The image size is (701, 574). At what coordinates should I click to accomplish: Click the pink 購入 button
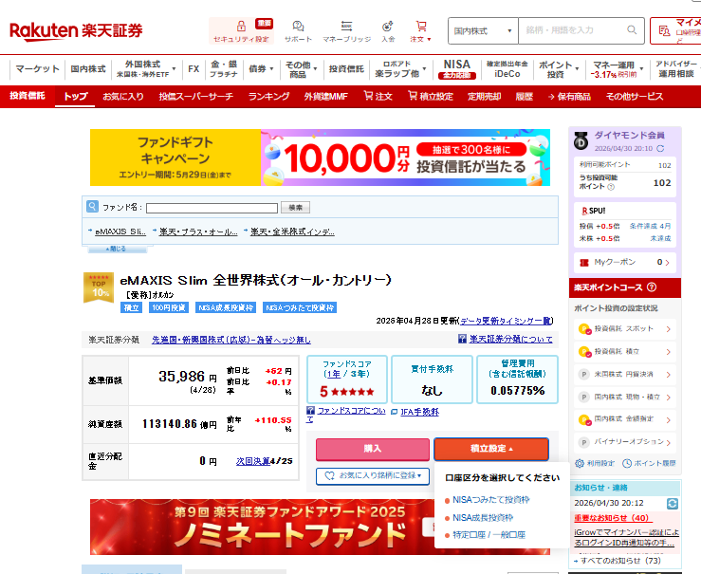click(373, 450)
